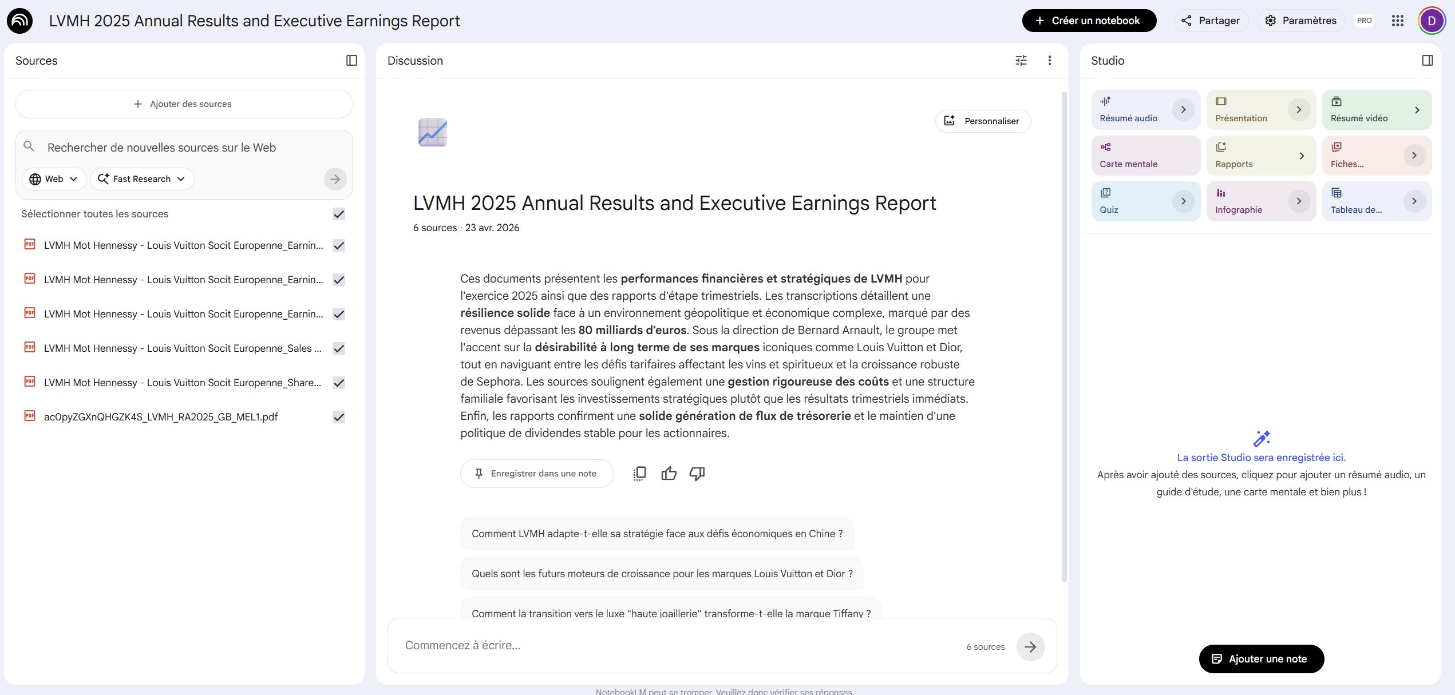Open Tableau de données options chevron
1455x695 pixels.
point(1414,201)
